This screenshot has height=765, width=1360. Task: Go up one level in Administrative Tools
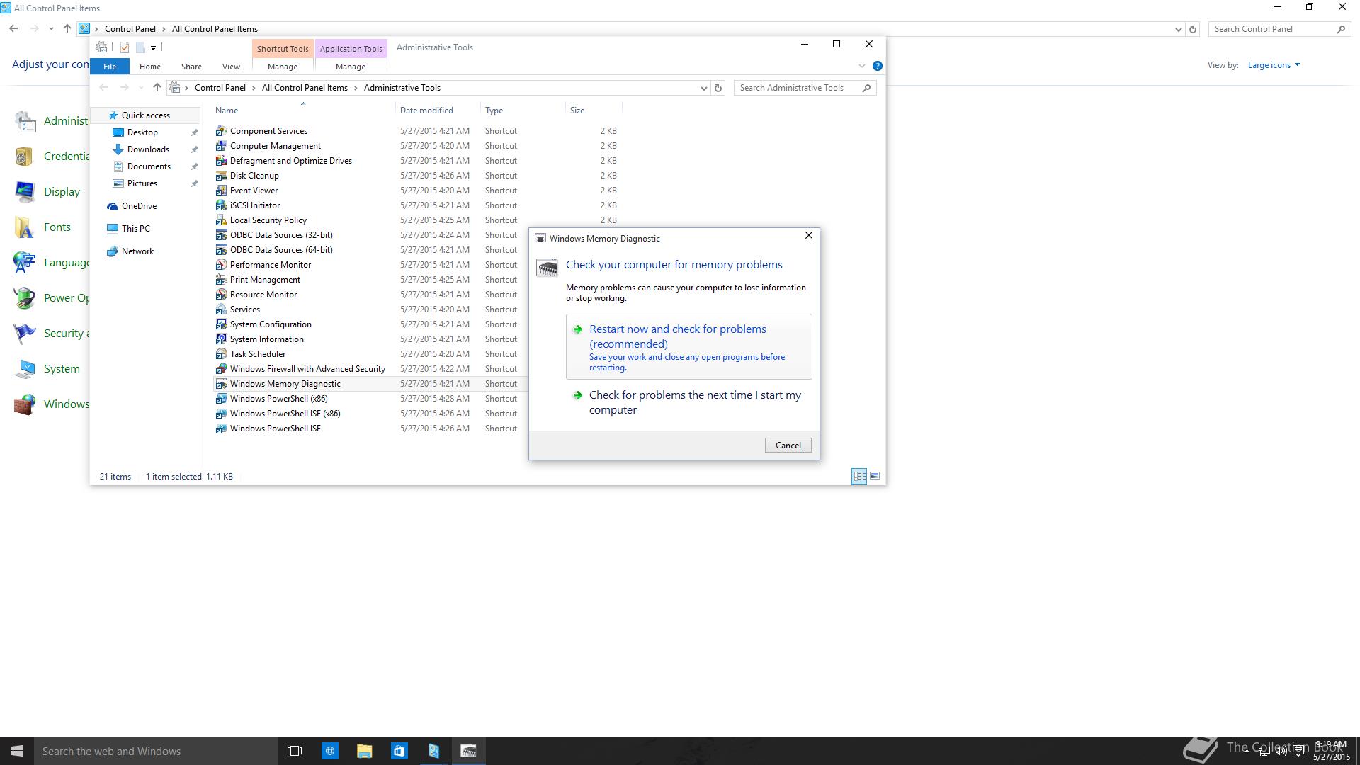pyautogui.click(x=157, y=88)
